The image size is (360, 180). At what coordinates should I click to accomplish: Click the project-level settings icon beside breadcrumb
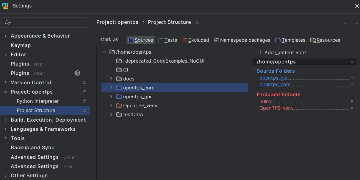click(198, 22)
